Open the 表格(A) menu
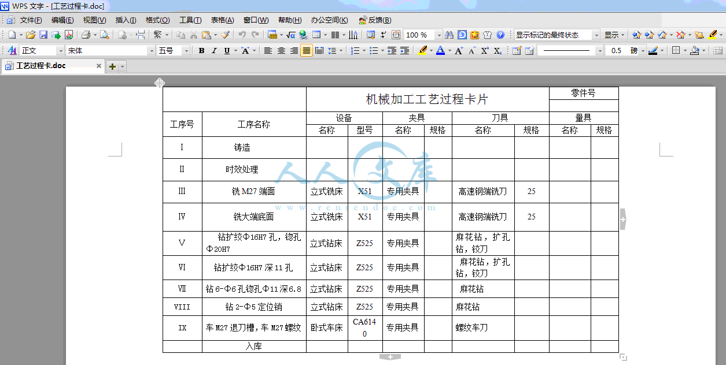The width and height of the screenshot is (726, 365). (x=223, y=20)
